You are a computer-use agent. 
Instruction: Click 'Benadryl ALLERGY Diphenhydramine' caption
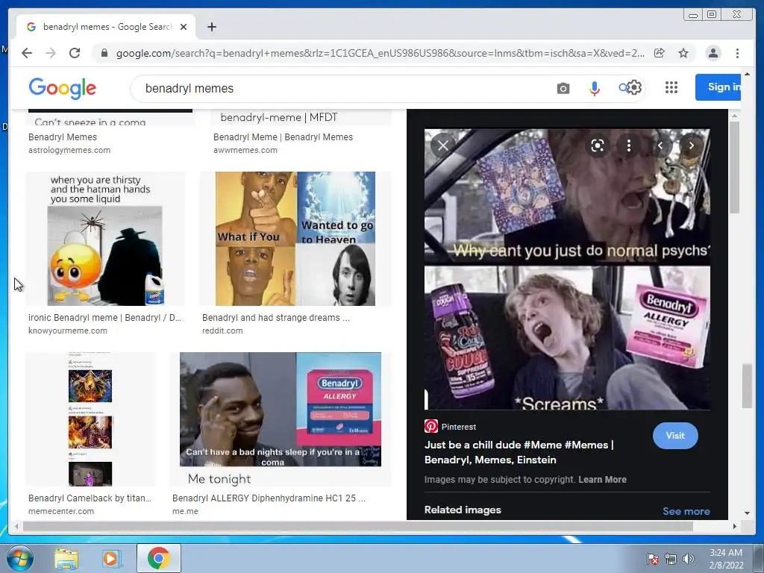click(x=269, y=498)
